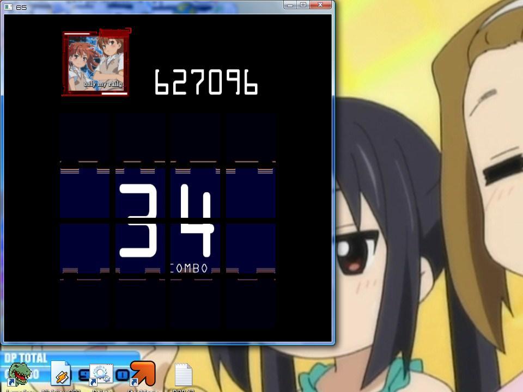Click the window title text '65'
523x392 pixels.
point(21,7)
